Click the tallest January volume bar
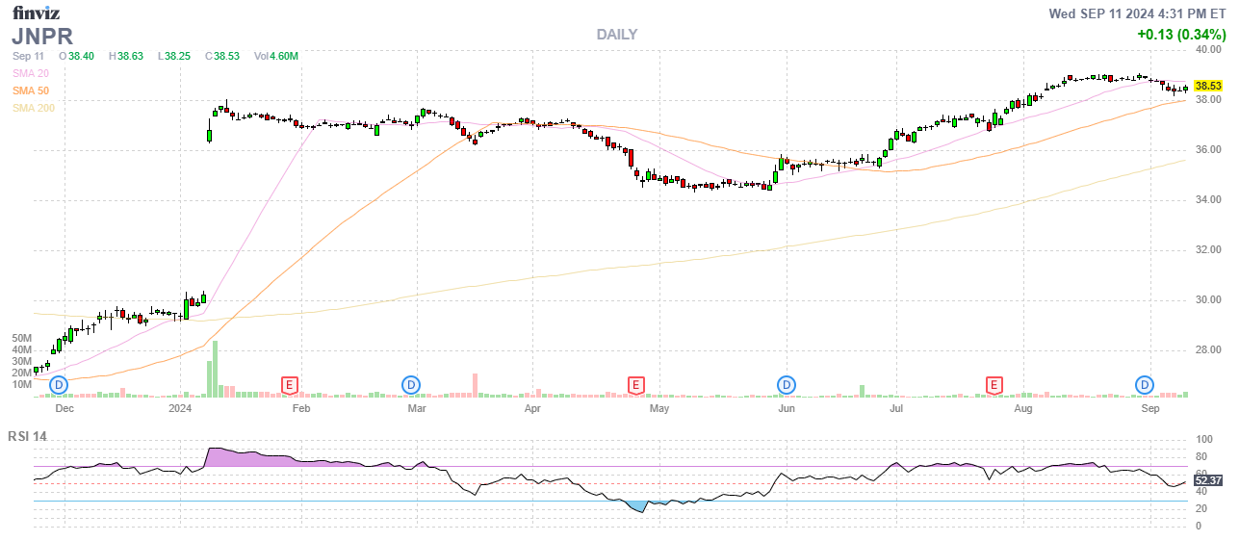Viewport: 1239px width, 541px height. [x=216, y=369]
